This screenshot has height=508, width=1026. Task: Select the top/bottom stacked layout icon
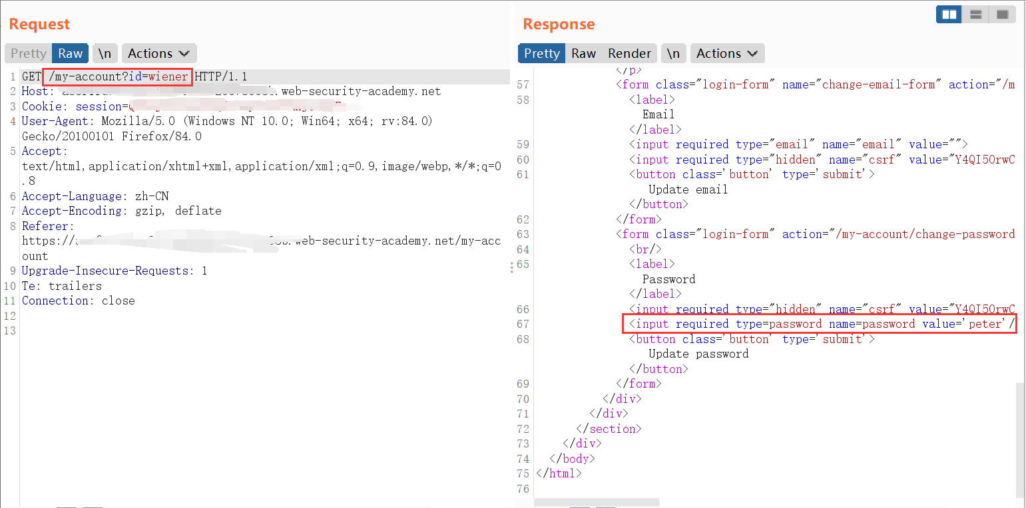[976, 14]
